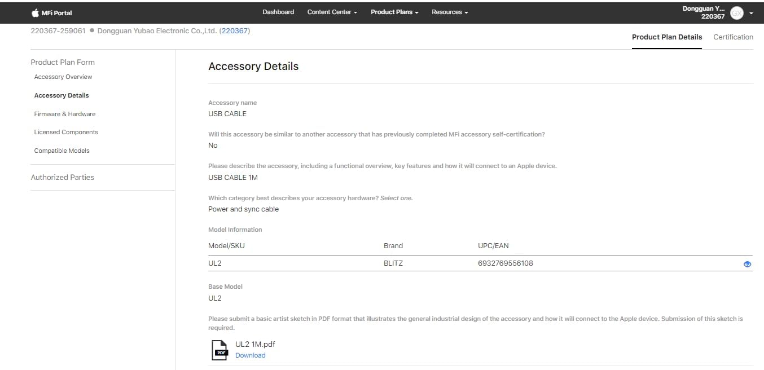
Task: Click the GX account avatar
Action: (x=736, y=12)
